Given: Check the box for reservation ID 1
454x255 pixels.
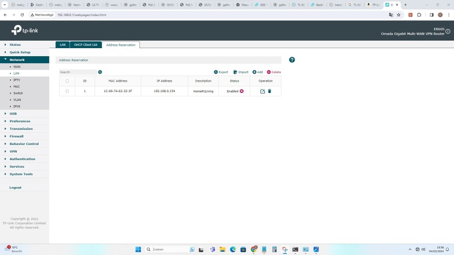Looking at the screenshot, I should coord(67,91).
